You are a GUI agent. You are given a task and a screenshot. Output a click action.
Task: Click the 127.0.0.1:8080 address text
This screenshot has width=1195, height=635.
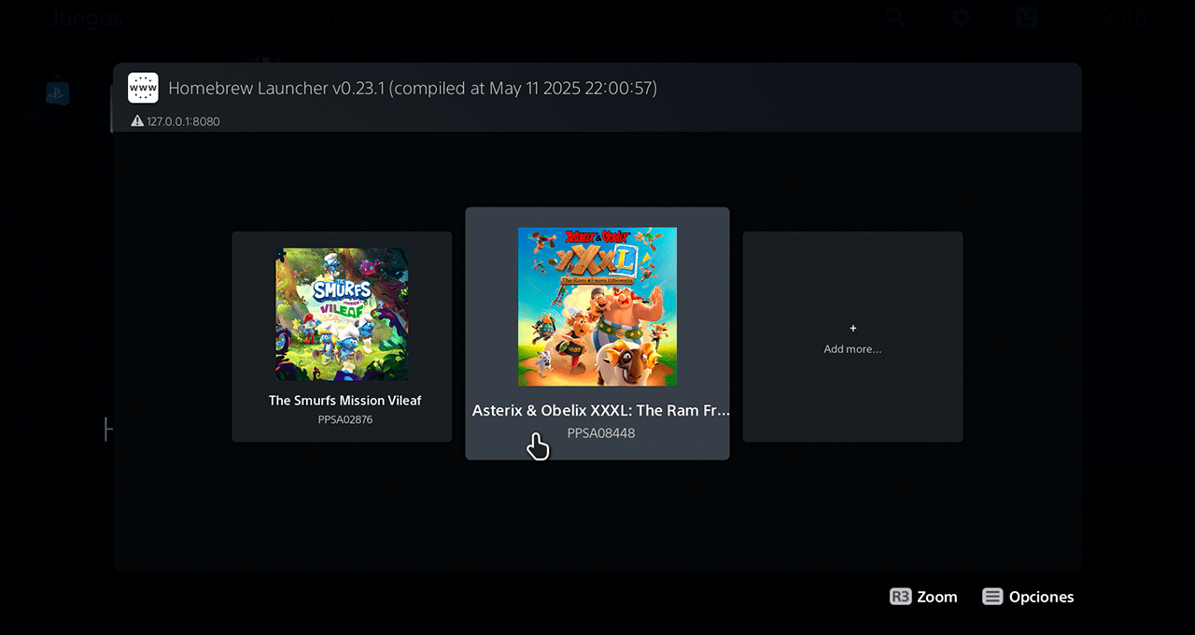pyautogui.click(x=183, y=121)
